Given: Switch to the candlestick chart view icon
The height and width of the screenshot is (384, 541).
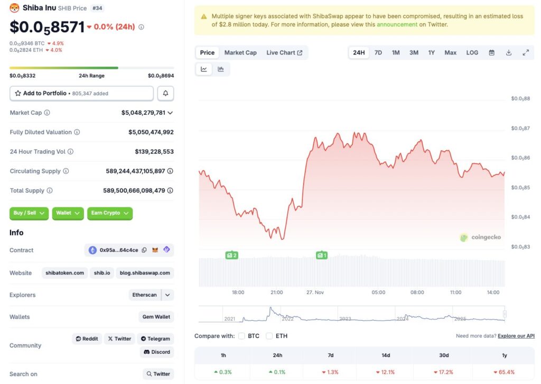Looking at the screenshot, I should (221, 69).
